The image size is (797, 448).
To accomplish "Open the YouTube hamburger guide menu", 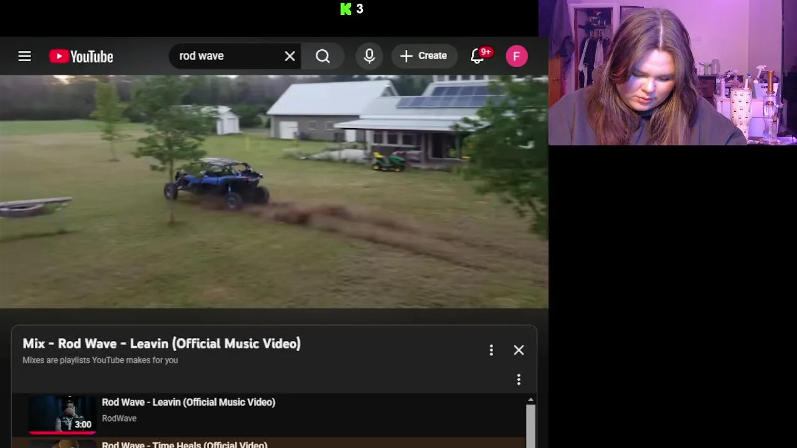I will coord(24,56).
